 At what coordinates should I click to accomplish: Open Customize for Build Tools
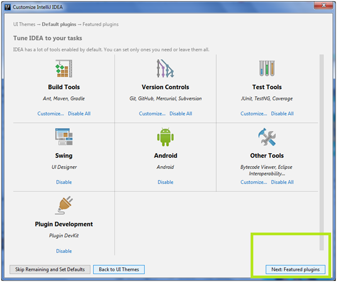tap(51, 113)
